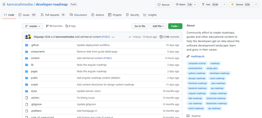
Task: Click the tag icon beside 2 tags
Action: (x=67, y=26)
